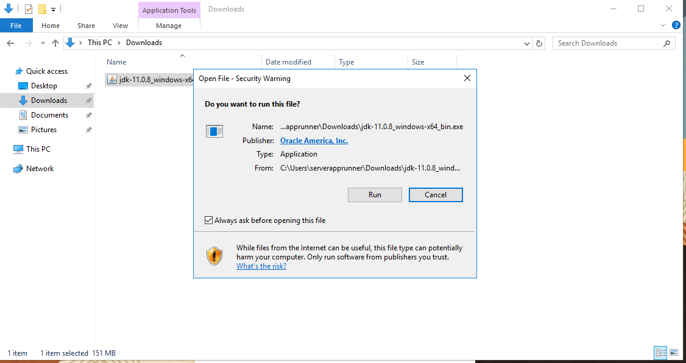Click Downloads in the address breadcrumb

pyautogui.click(x=144, y=43)
